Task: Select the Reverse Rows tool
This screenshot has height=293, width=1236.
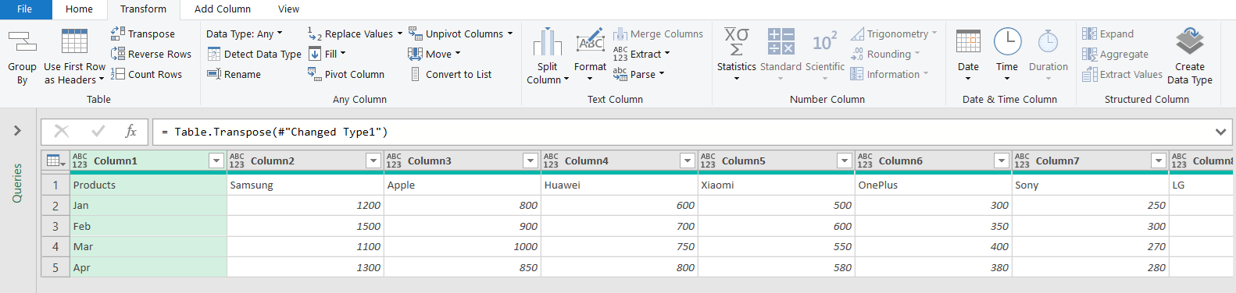Action: click(151, 54)
